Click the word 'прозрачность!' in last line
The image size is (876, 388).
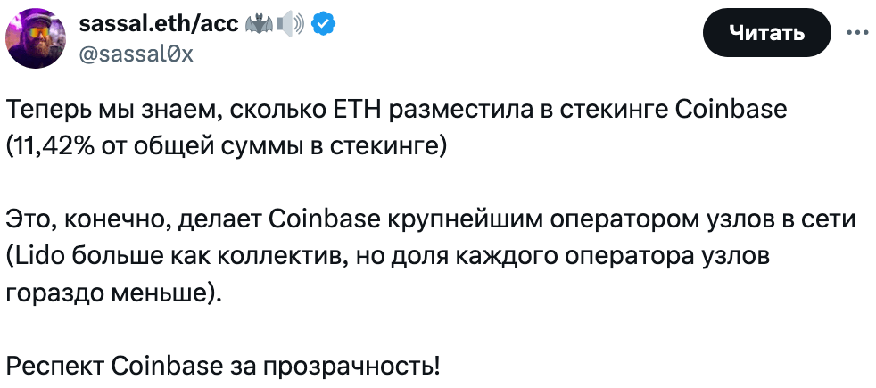click(x=352, y=367)
